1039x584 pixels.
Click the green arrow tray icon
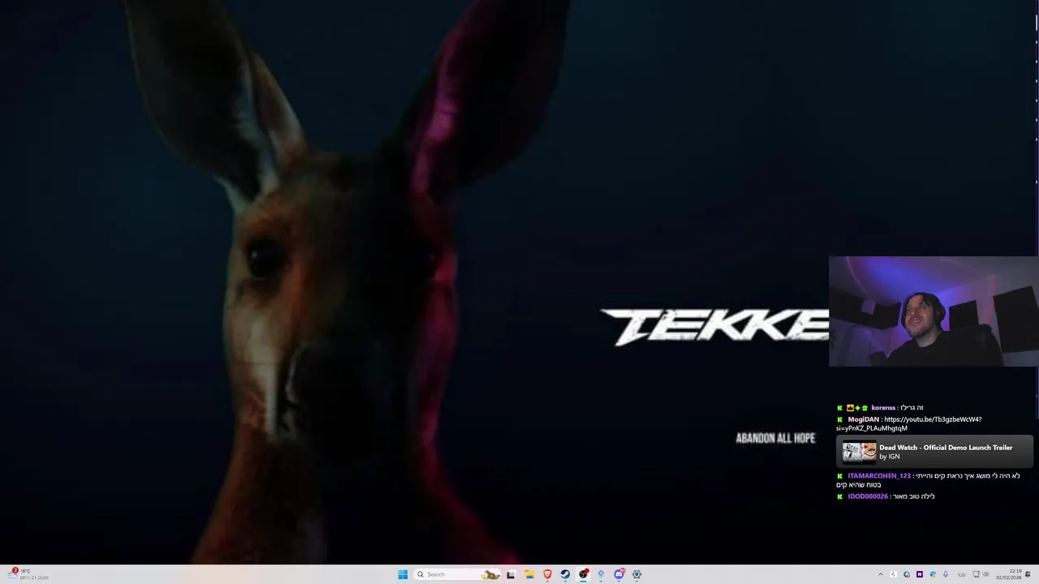pyautogui.click(x=894, y=574)
